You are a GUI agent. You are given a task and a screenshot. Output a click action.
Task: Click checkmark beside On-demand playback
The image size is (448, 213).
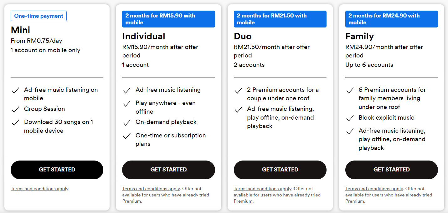127,123
